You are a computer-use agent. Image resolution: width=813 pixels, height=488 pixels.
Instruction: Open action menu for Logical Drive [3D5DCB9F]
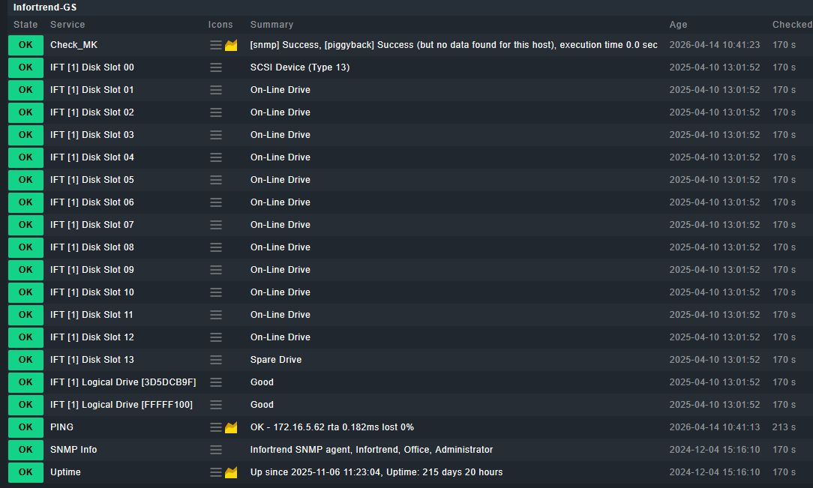click(x=216, y=382)
